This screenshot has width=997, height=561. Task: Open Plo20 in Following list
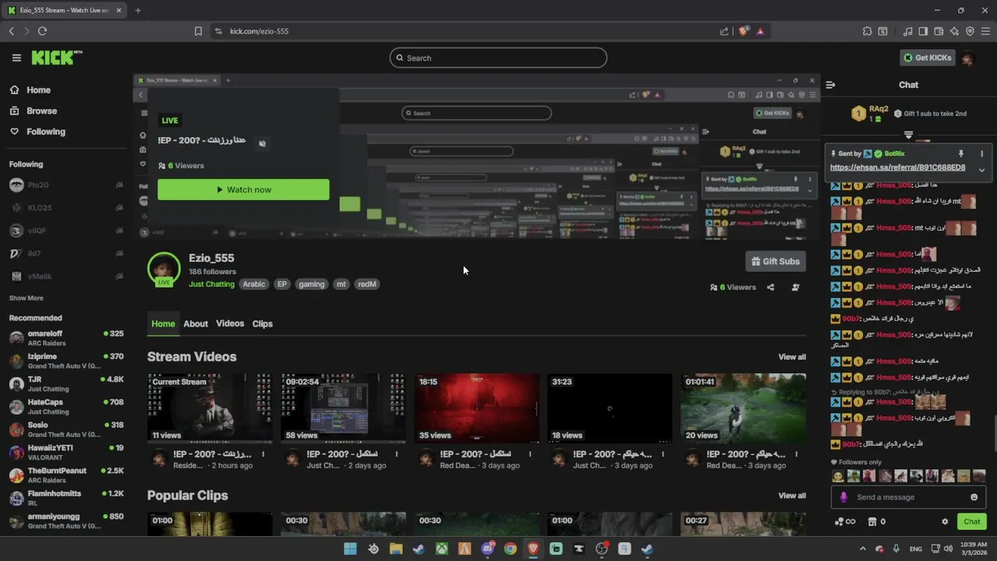click(x=66, y=185)
